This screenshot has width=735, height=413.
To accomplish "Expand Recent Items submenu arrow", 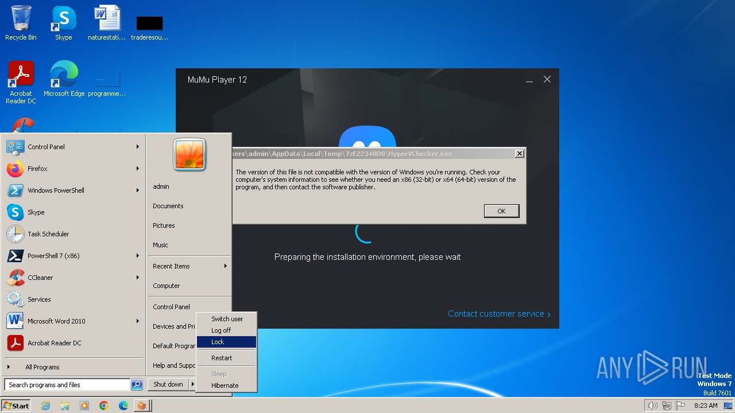I will (226, 266).
